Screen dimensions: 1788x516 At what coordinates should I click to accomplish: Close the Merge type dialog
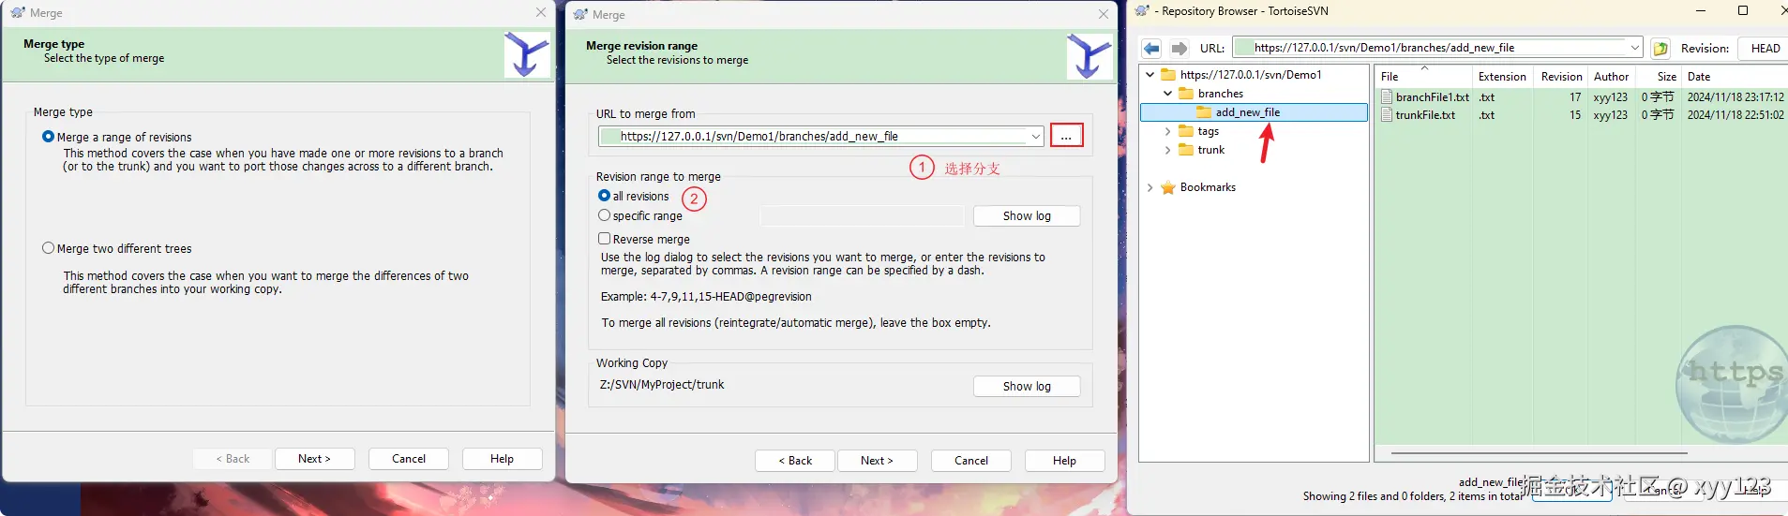541,13
